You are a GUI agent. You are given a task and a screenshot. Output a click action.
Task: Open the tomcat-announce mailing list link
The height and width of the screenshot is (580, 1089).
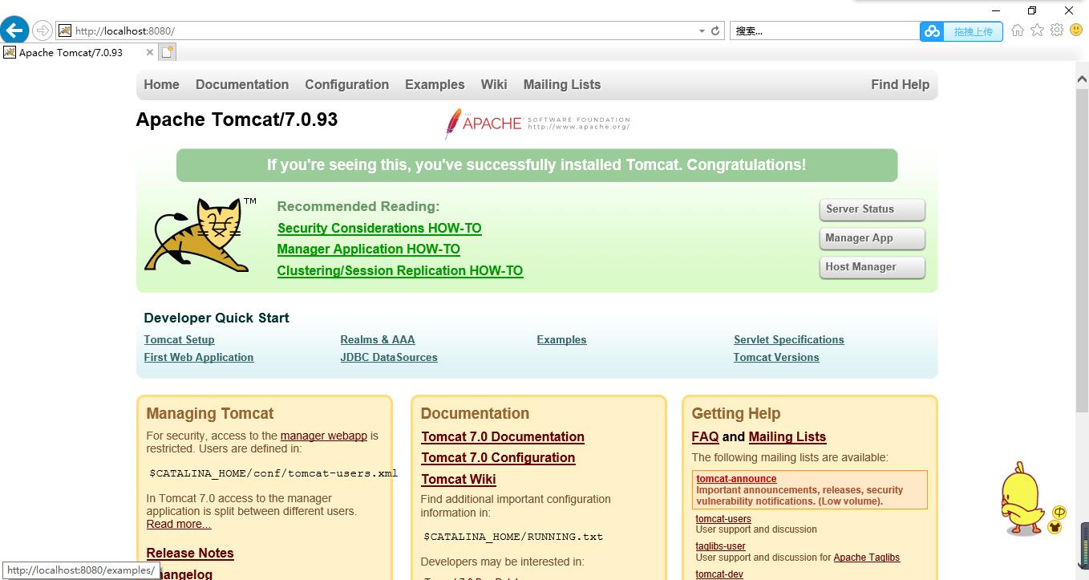point(736,479)
